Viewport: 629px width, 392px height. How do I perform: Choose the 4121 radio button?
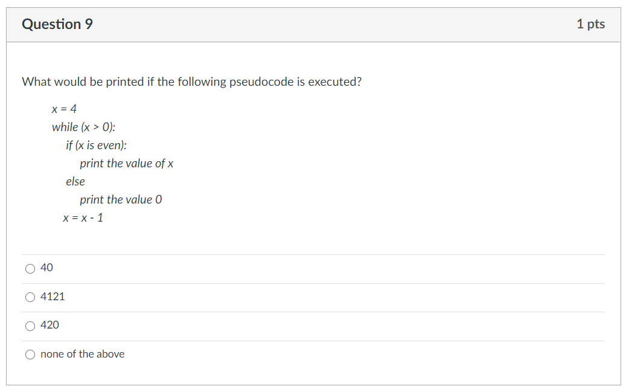tap(30, 297)
